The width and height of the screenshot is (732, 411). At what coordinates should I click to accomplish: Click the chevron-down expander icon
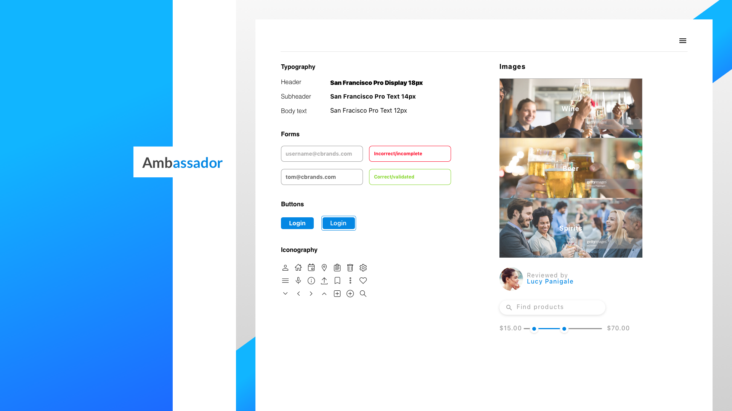click(x=286, y=293)
